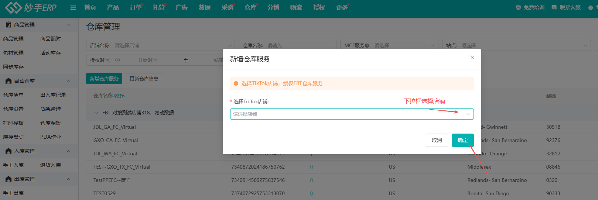Collapse the 入库管理 sidebar section
This screenshot has width=598, height=200.
[x=68, y=151]
